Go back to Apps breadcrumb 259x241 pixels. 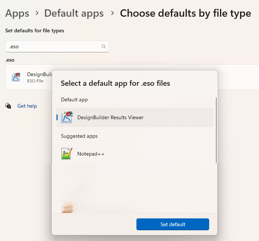pos(17,14)
